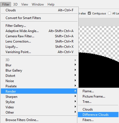Open the Window menu

(38, 4)
